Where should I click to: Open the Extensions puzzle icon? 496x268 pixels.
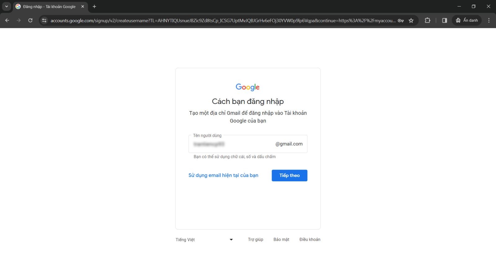(427, 20)
